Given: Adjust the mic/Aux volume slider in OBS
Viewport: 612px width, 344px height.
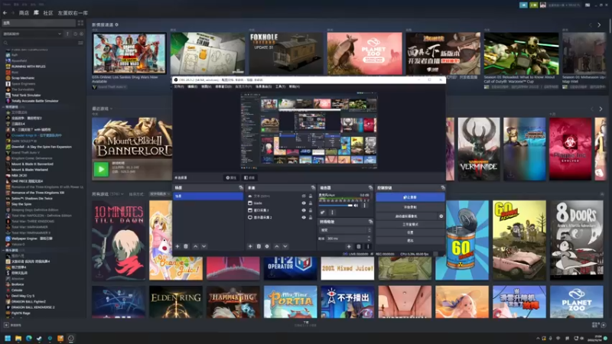Looking at the screenshot, I should tap(336, 206).
